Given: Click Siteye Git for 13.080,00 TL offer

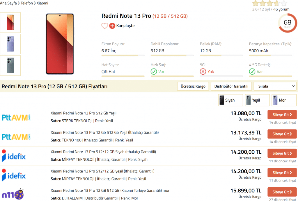Looking at the screenshot, I should (x=282, y=115).
